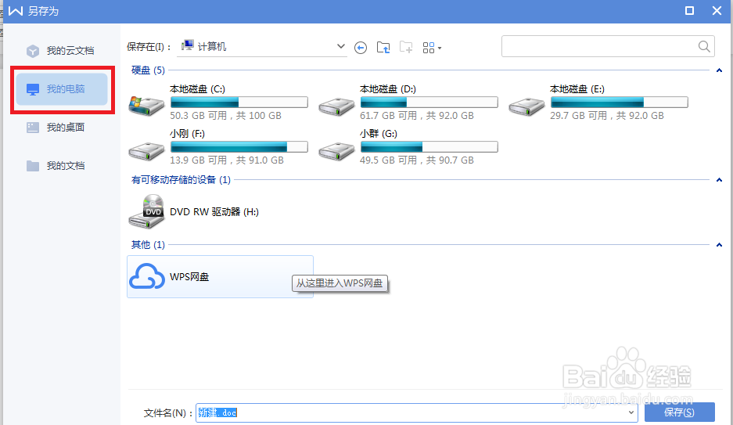Screen dimensions: 733x425
Task: Collapse the 硬盘 (5) group
Action: (719, 70)
